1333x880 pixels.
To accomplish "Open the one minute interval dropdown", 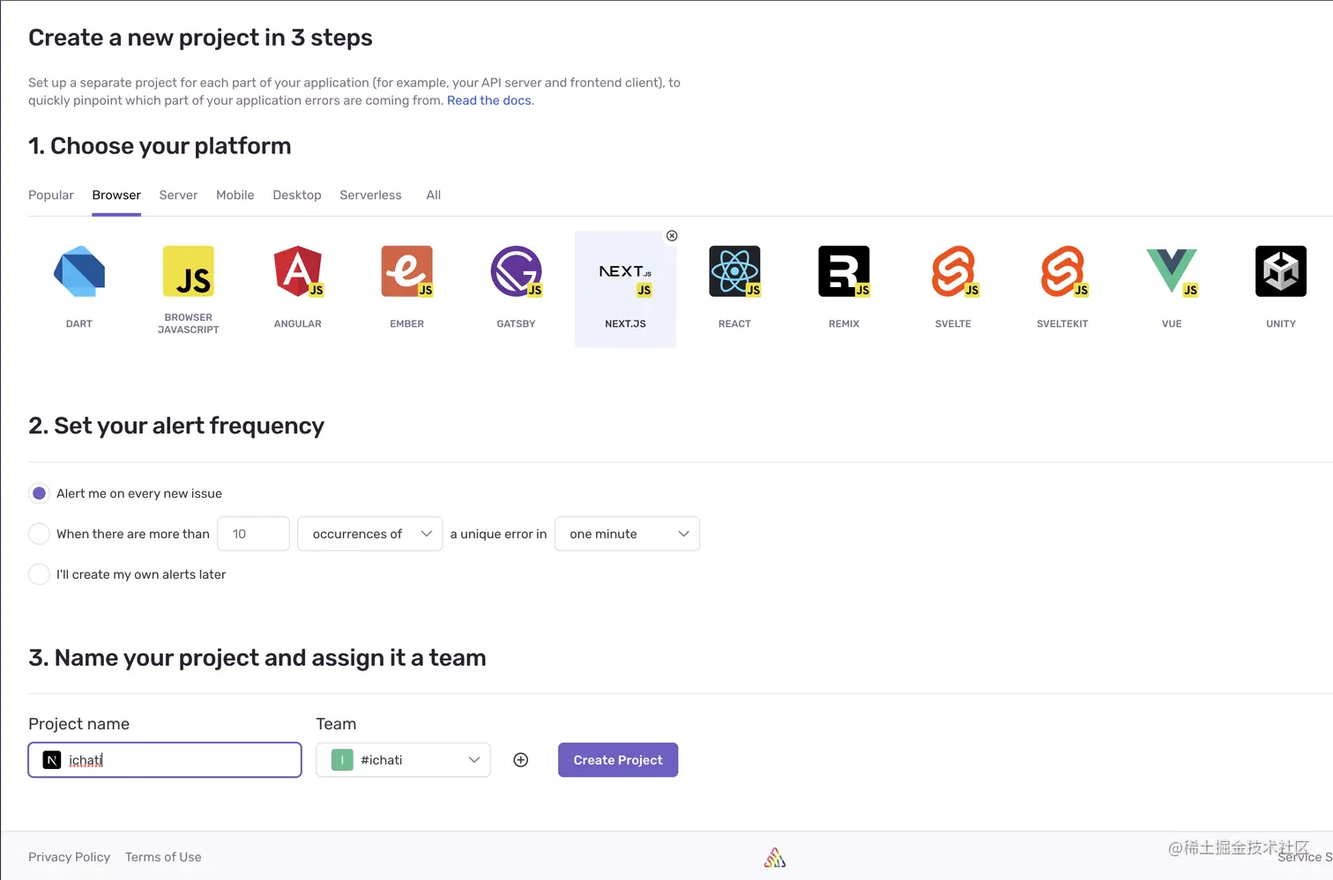I will point(627,534).
